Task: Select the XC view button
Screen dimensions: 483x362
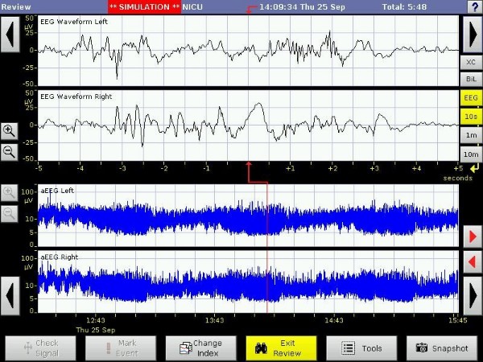Action: tap(471, 62)
